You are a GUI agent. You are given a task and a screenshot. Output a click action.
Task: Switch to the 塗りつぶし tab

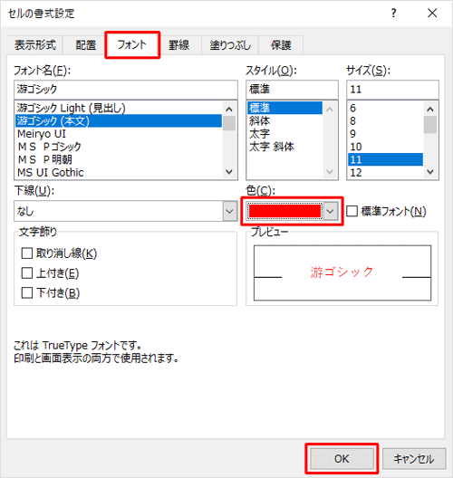(230, 45)
